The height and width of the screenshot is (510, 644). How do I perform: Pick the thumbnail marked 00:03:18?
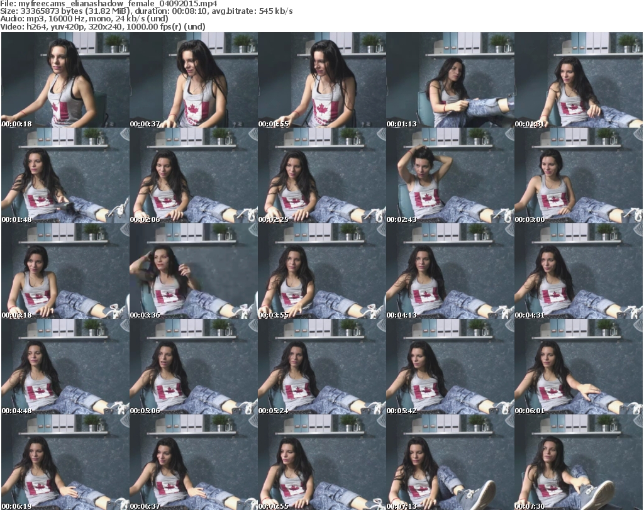coord(65,271)
